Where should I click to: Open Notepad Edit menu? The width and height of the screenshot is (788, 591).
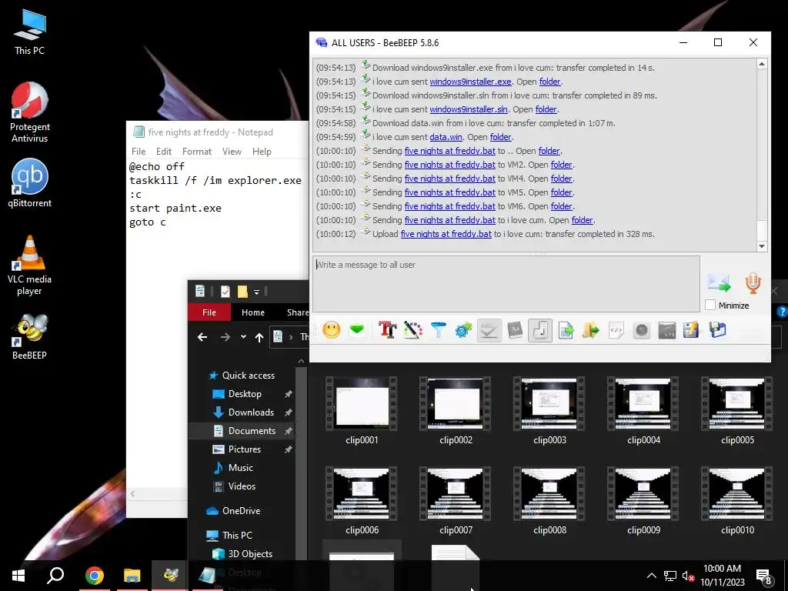click(x=164, y=152)
